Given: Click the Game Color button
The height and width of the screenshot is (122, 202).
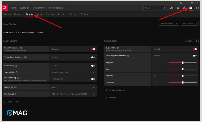Looking at the screenshot, I should coord(190,41).
